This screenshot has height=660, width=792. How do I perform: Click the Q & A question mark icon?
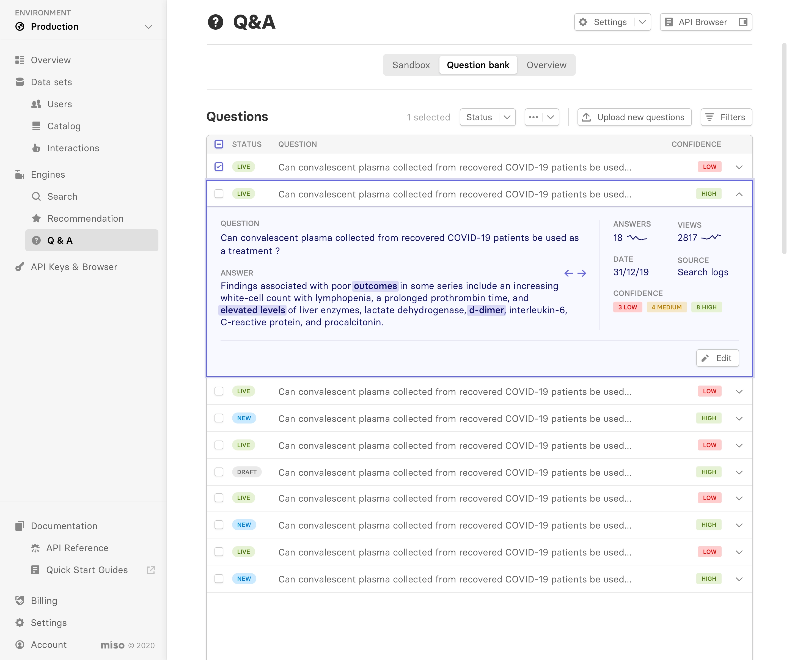36,240
